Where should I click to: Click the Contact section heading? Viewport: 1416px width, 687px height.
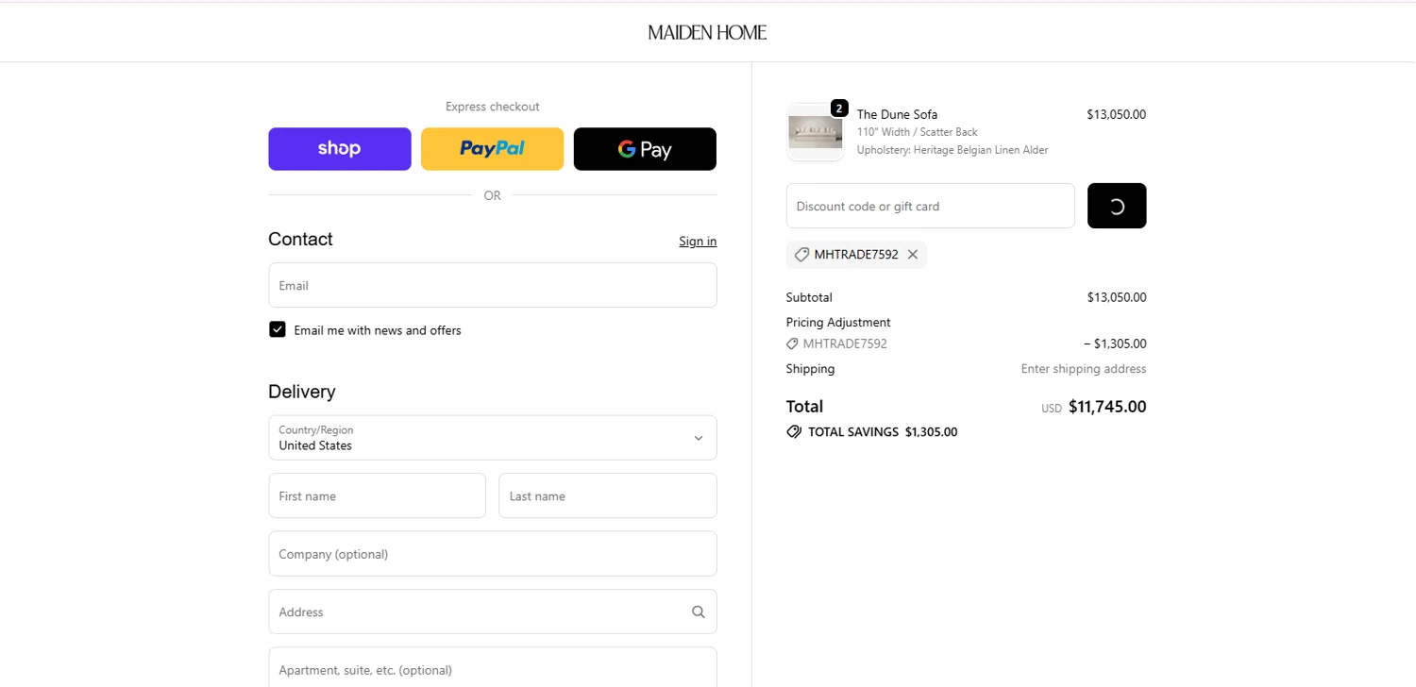300,239
